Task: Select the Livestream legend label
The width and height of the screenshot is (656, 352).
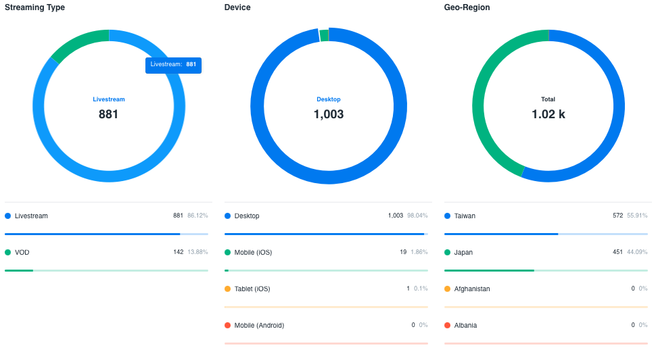Action: pos(31,216)
